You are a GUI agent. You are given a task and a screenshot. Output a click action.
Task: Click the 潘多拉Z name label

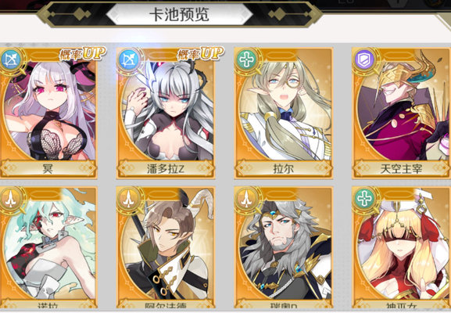(x=166, y=169)
